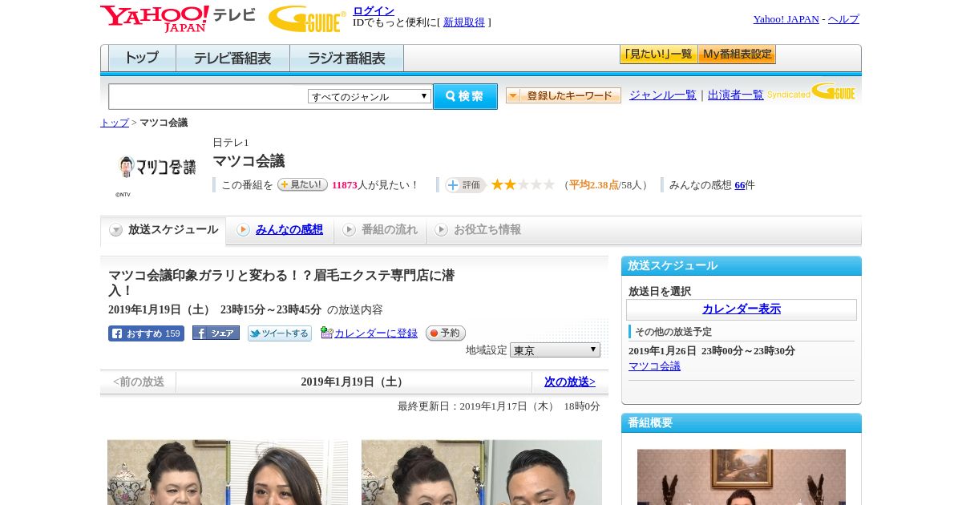
Task: Click the Facebook シェア button
Action: (x=216, y=333)
